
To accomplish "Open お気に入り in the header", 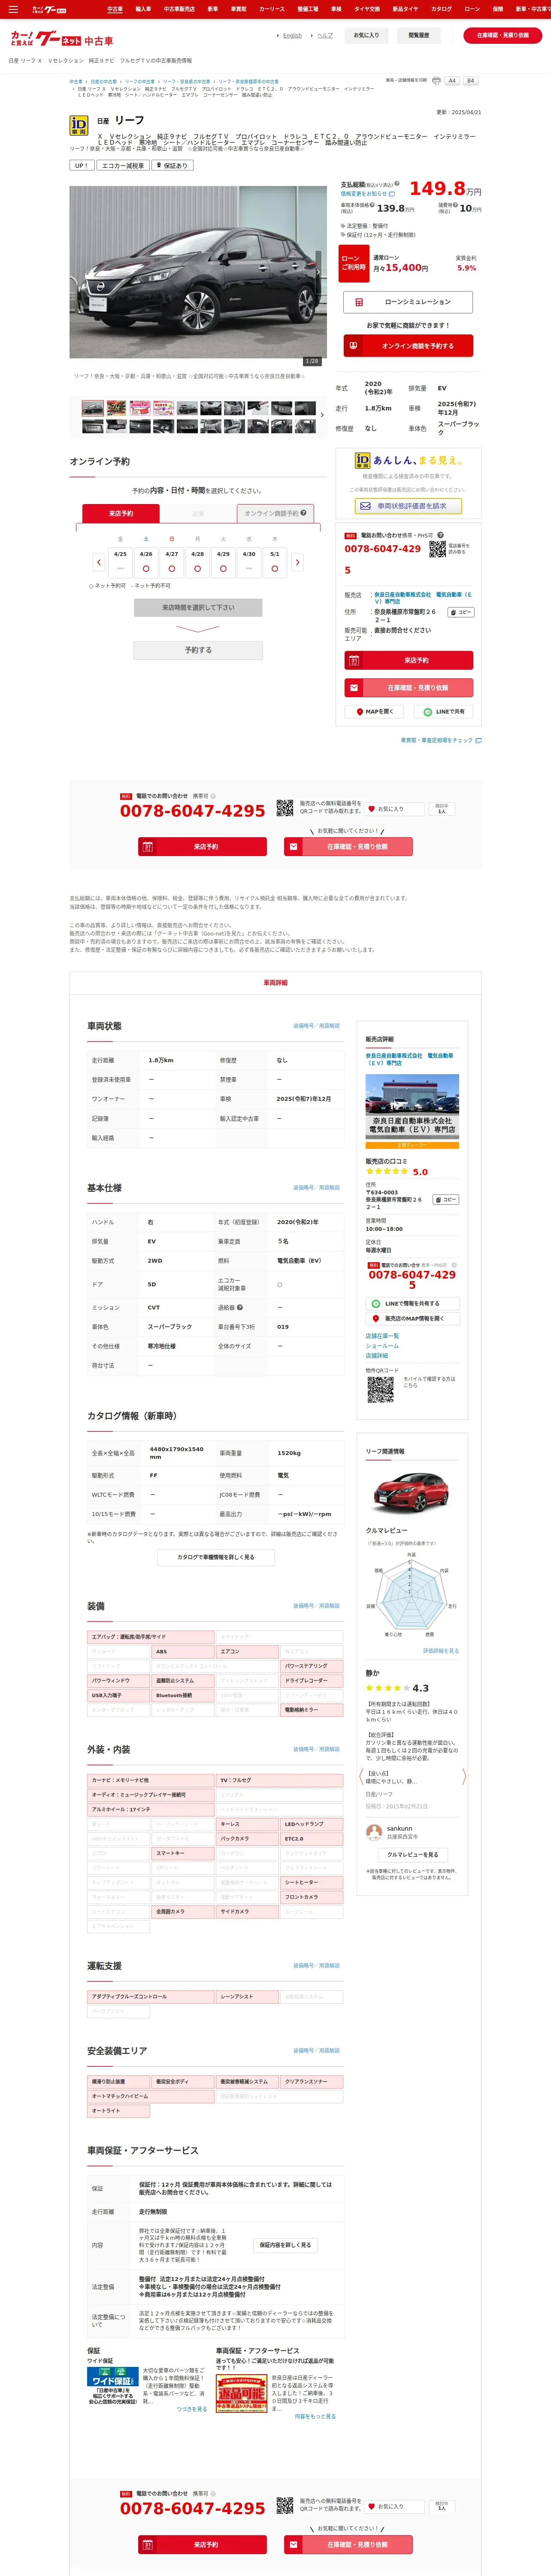I will pos(366,35).
